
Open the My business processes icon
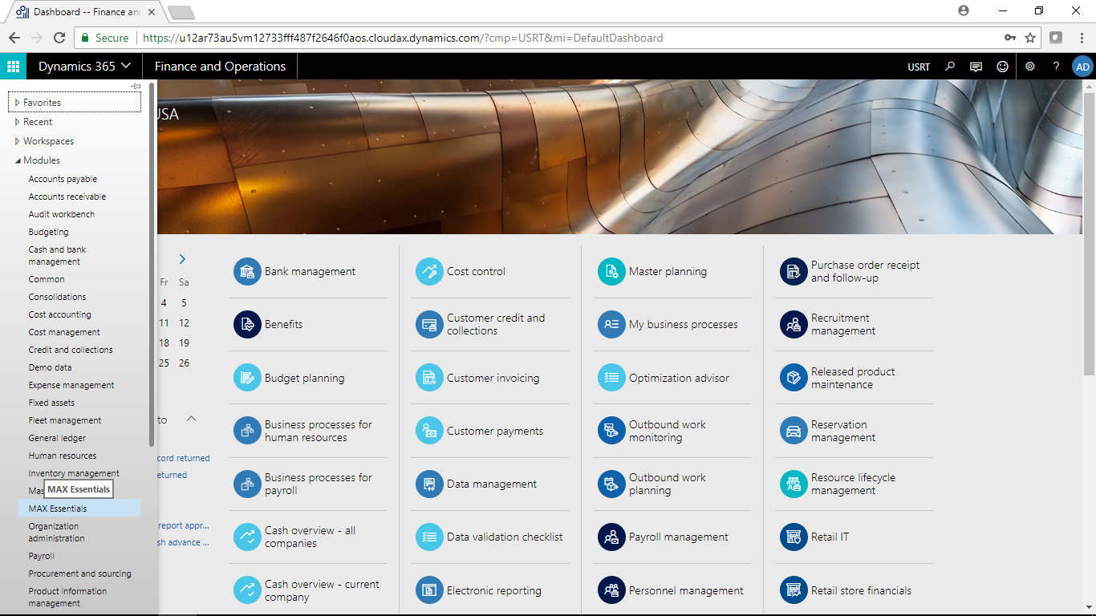[611, 324]
